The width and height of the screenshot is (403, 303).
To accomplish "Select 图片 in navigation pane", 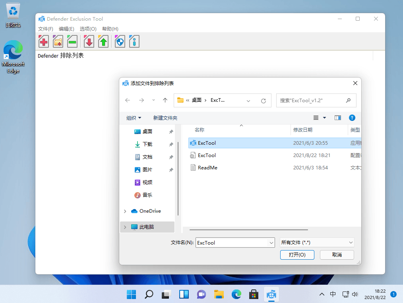I will (x=147, y=169).
